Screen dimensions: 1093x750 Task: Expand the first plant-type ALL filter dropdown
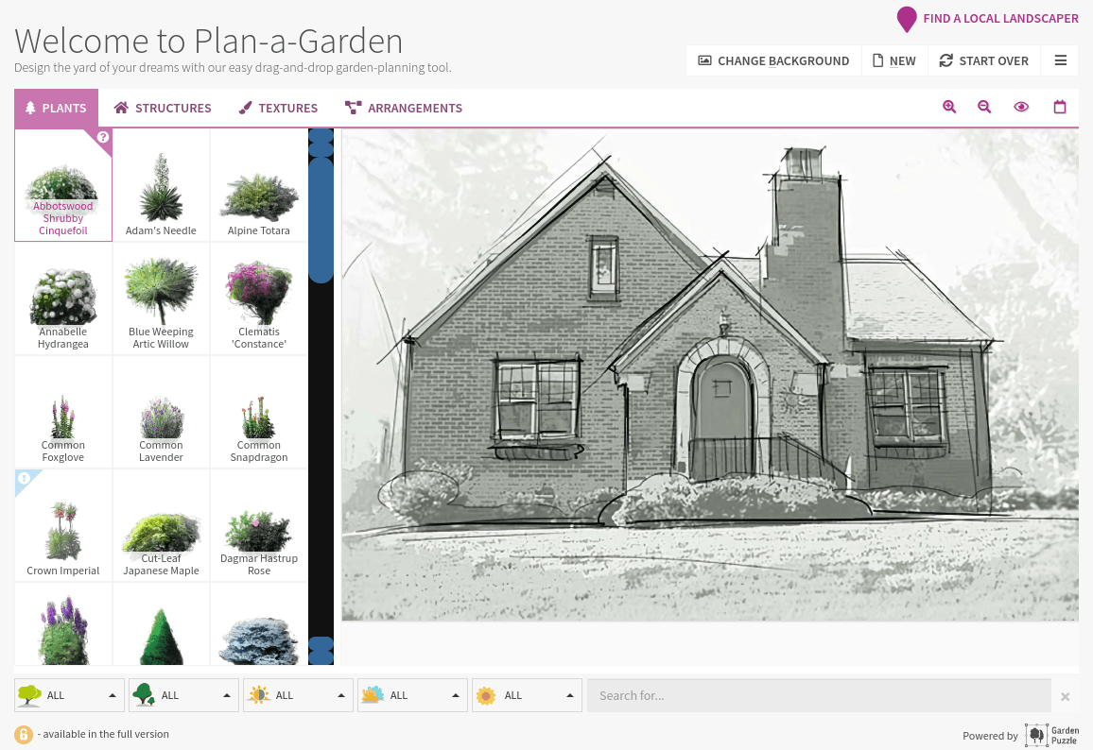point(70,695)
